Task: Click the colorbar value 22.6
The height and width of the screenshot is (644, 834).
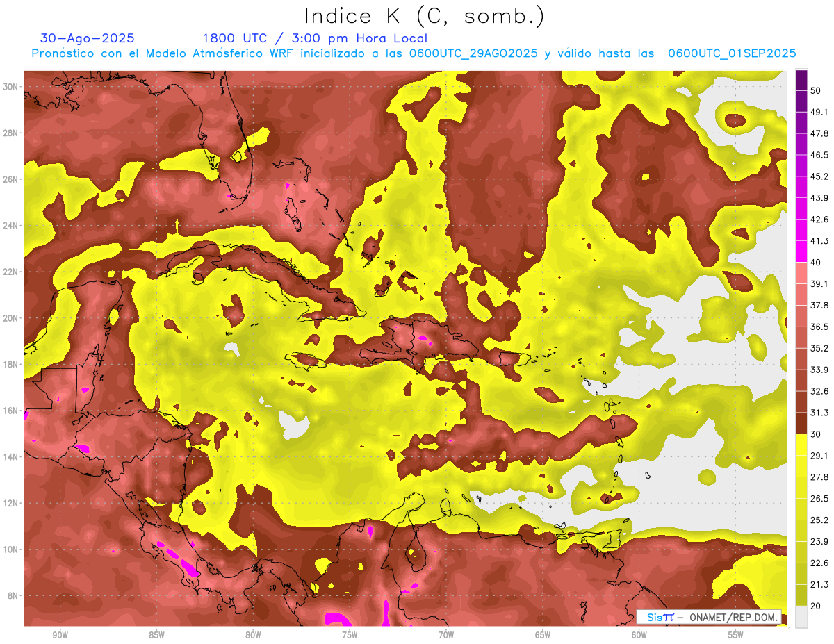Action: 819,563
